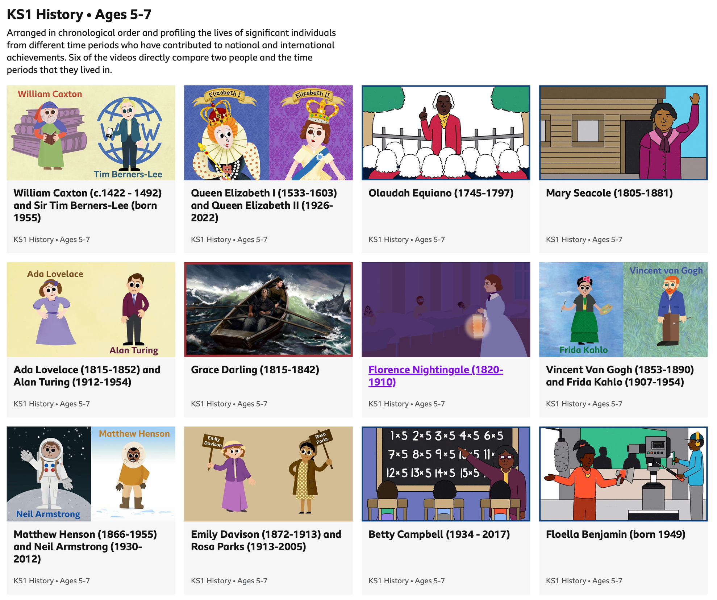
Task: Open Olaudah Equiano (1745-1797) title link
Action: tap(441, 193)
